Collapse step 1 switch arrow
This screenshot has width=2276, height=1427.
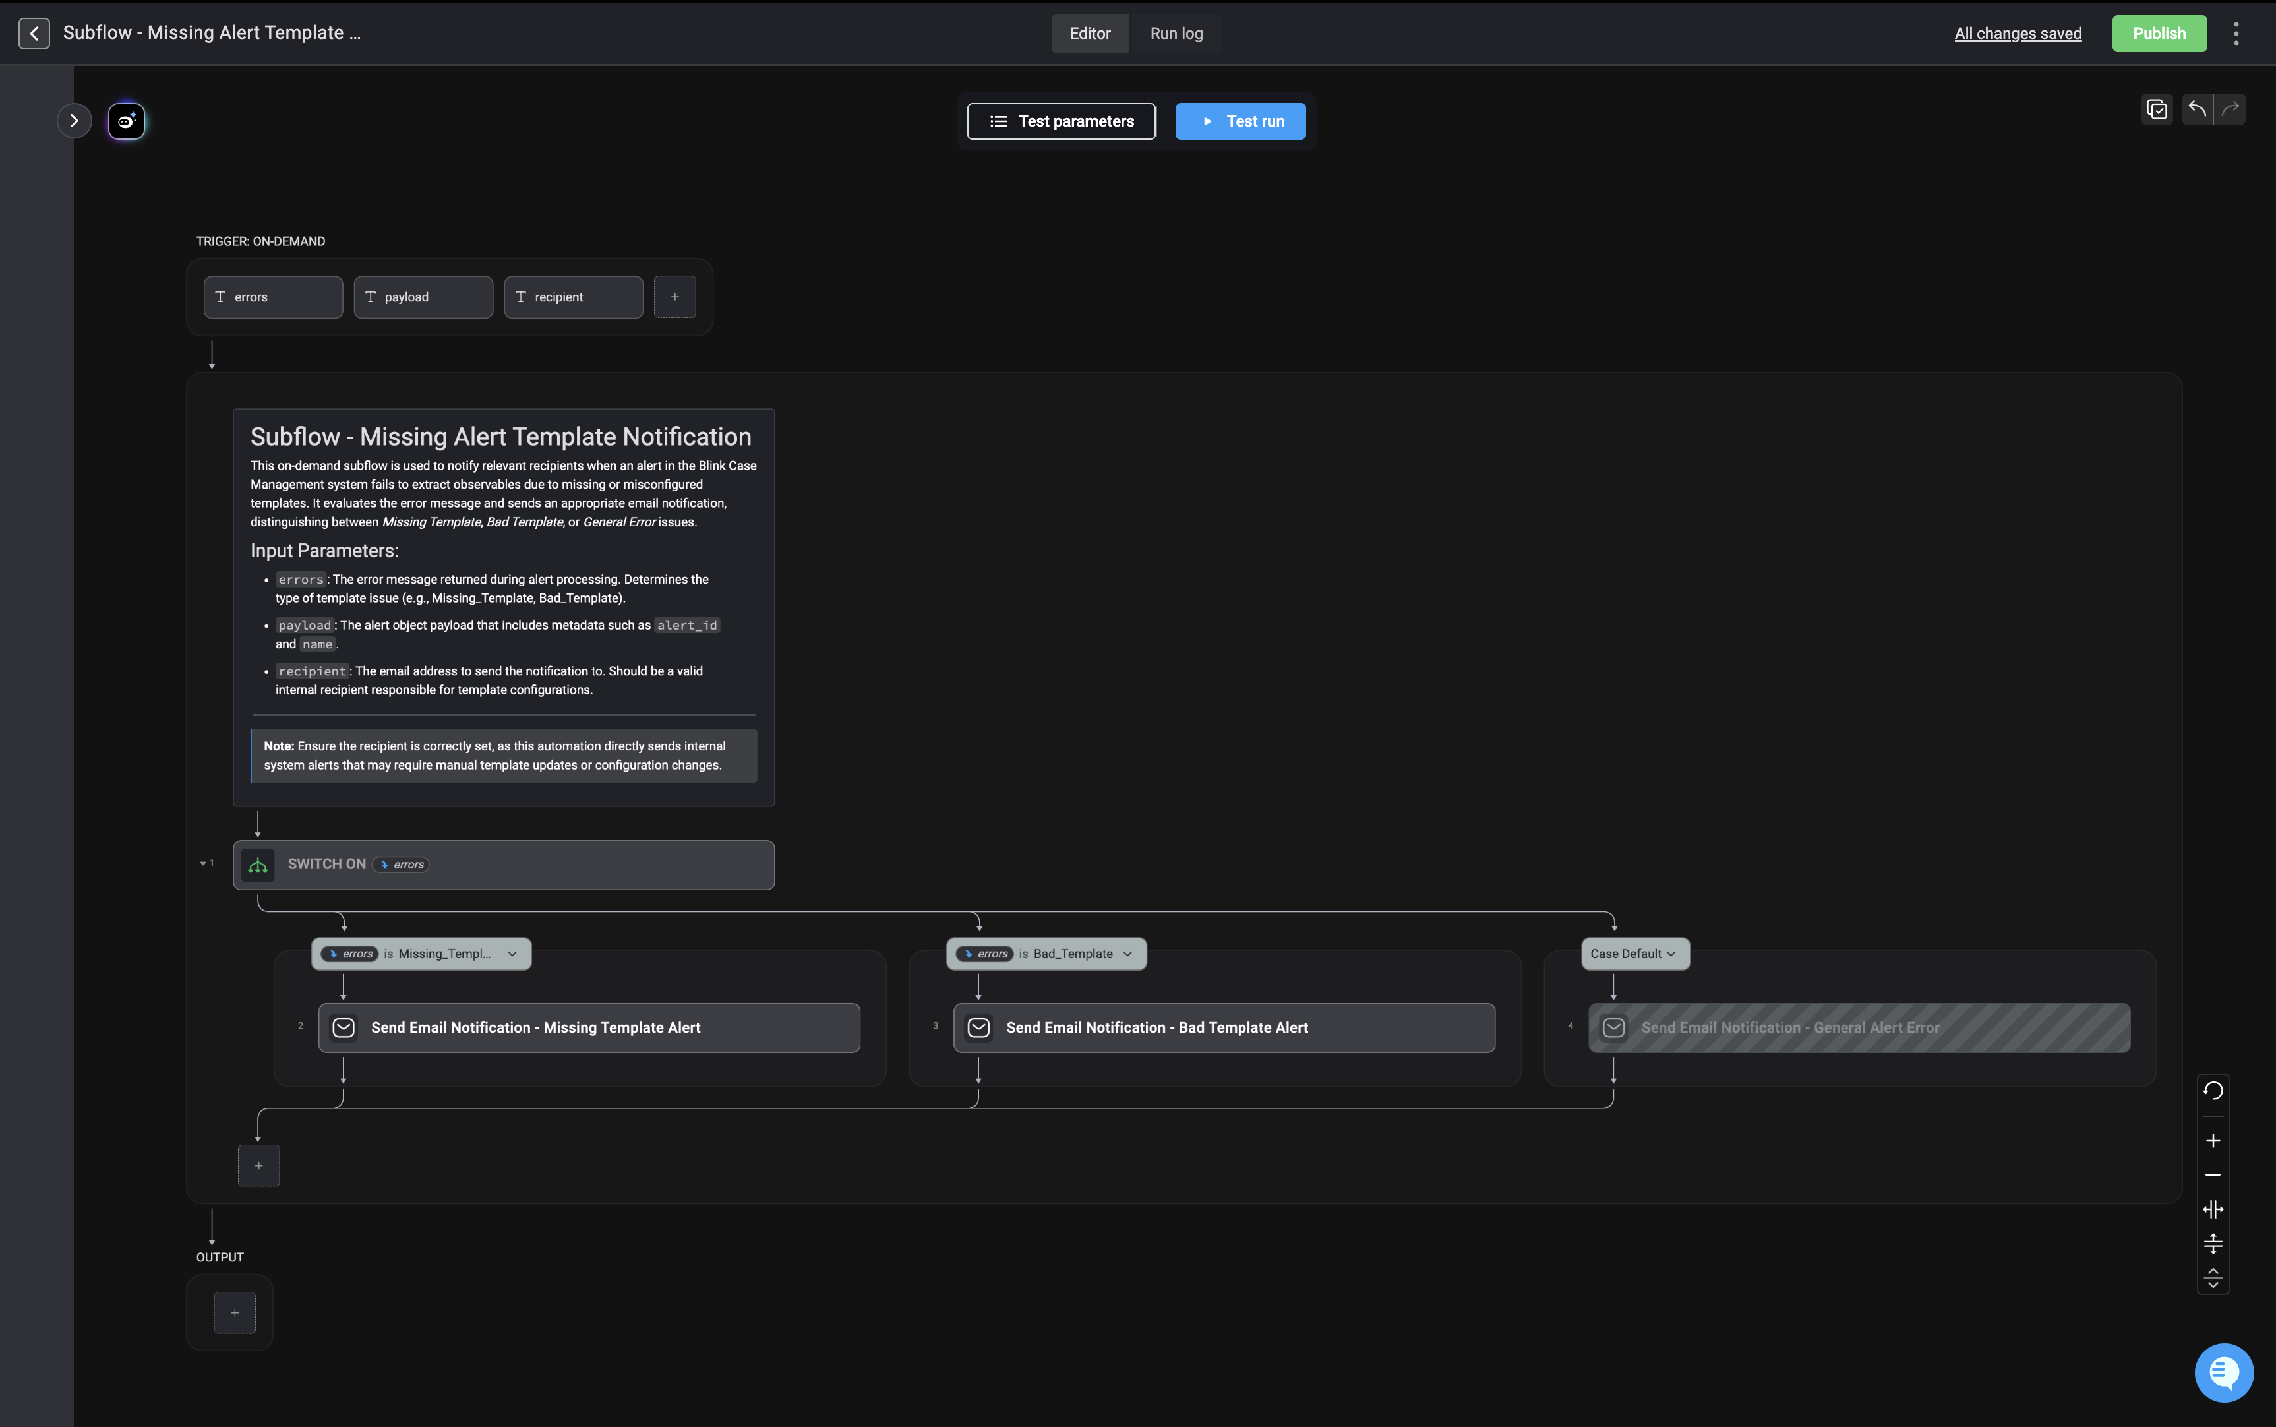click(x=203, y=864)
